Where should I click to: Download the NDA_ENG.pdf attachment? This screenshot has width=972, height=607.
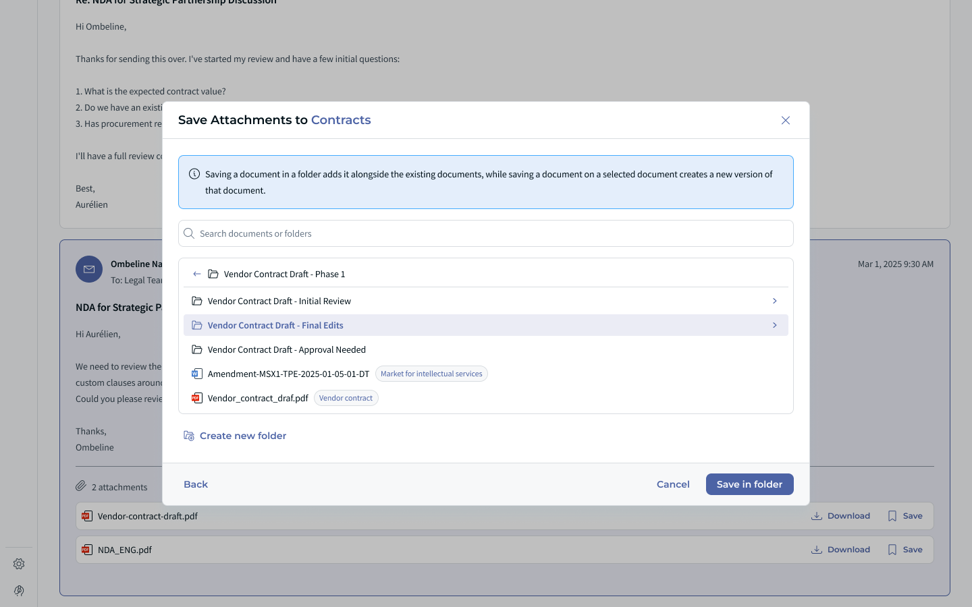840,550
